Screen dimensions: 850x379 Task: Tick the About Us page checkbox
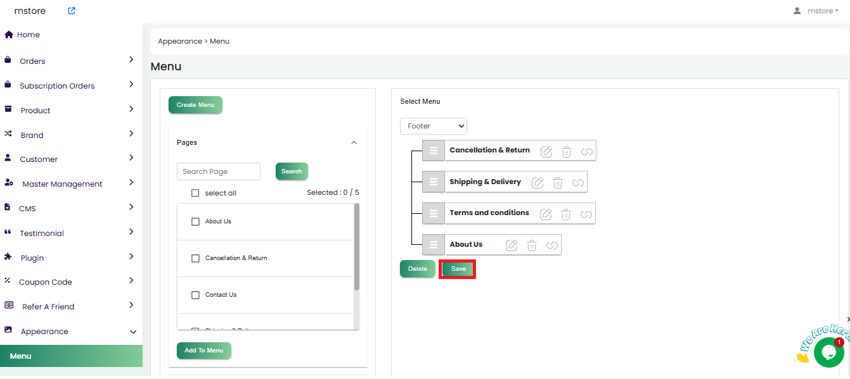pos(195,221)
